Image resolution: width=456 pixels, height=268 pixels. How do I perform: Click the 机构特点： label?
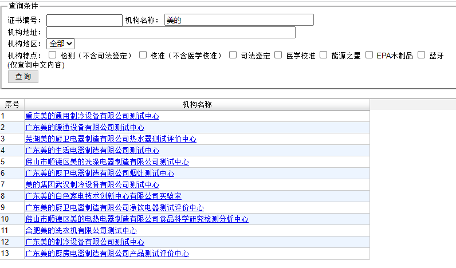(25, 56)
